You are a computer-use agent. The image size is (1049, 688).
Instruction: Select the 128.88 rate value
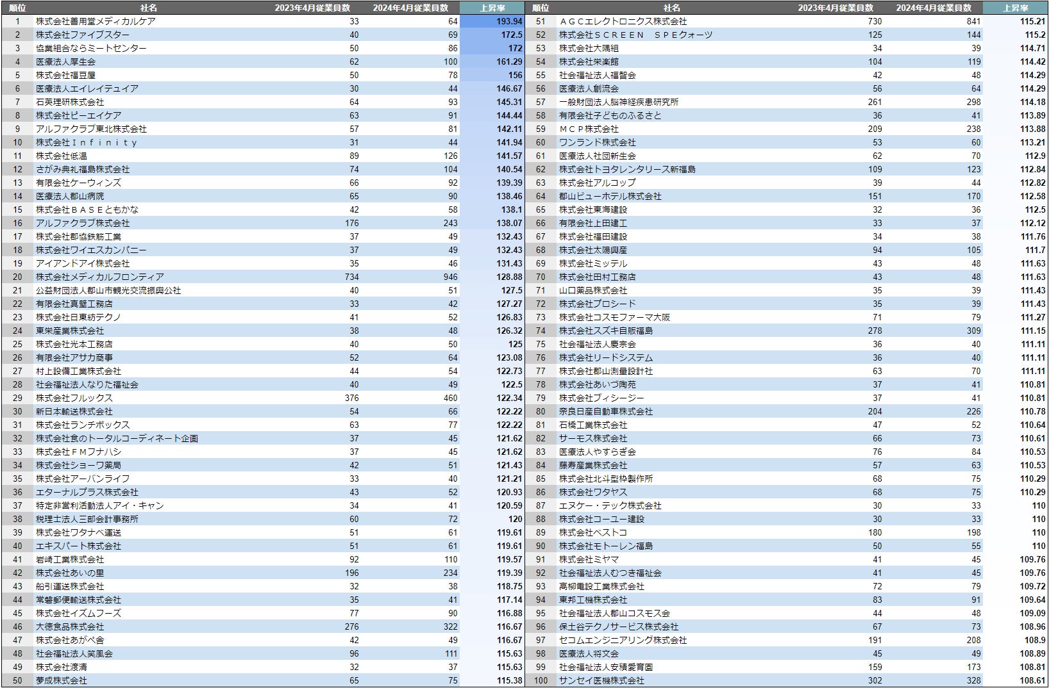coord(509,277)
